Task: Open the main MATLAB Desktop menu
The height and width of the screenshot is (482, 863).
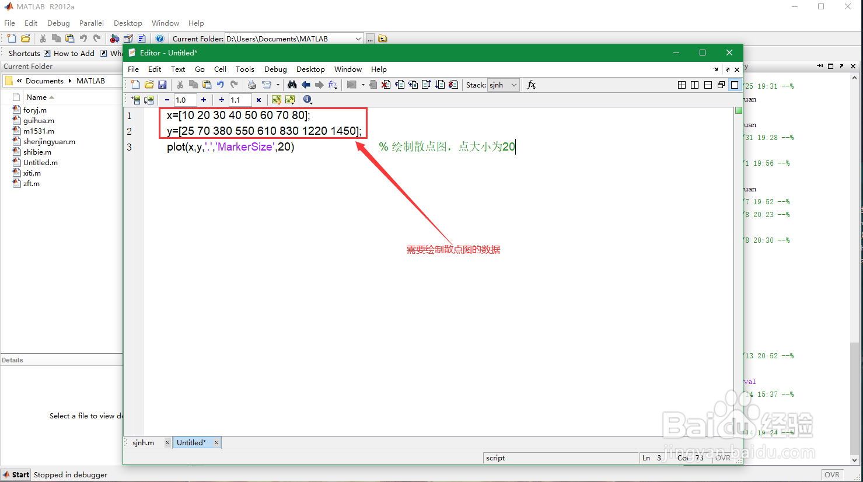Action: click(x=128, y=23)
